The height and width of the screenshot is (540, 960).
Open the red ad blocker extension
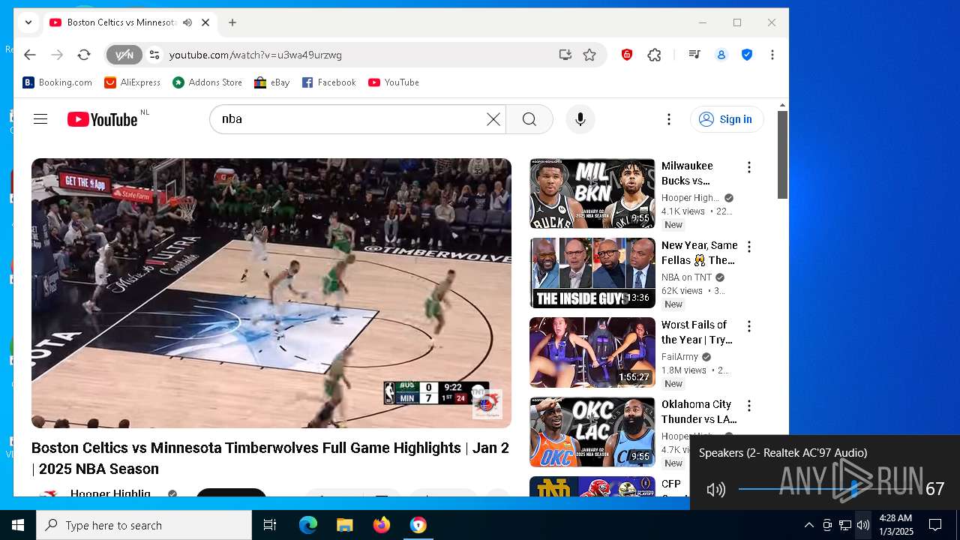click(x=627, y=55)
